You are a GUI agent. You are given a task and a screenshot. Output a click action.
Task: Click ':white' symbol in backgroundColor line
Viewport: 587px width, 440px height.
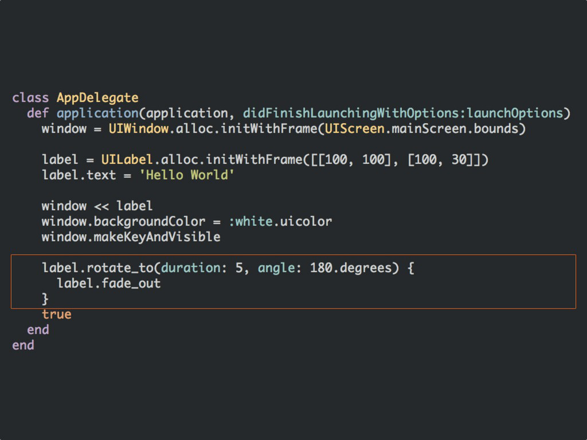[x=251, y=222]
